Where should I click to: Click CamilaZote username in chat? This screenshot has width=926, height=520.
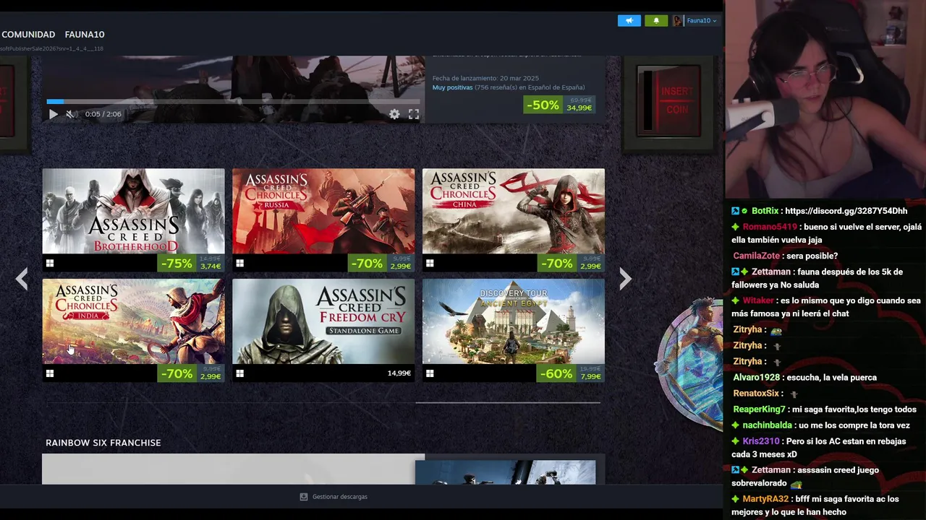756,256
